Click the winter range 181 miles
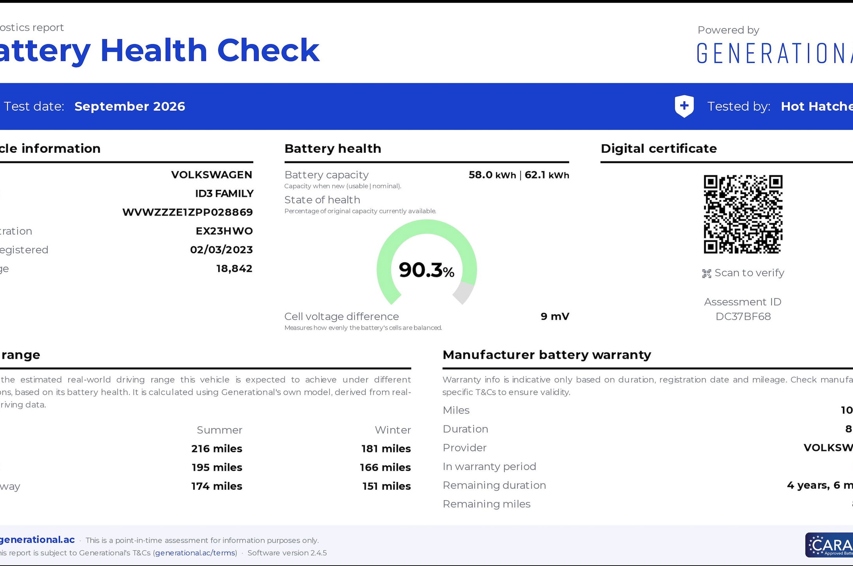This screenshot has height=566, width=853. [x=386, y=448]
